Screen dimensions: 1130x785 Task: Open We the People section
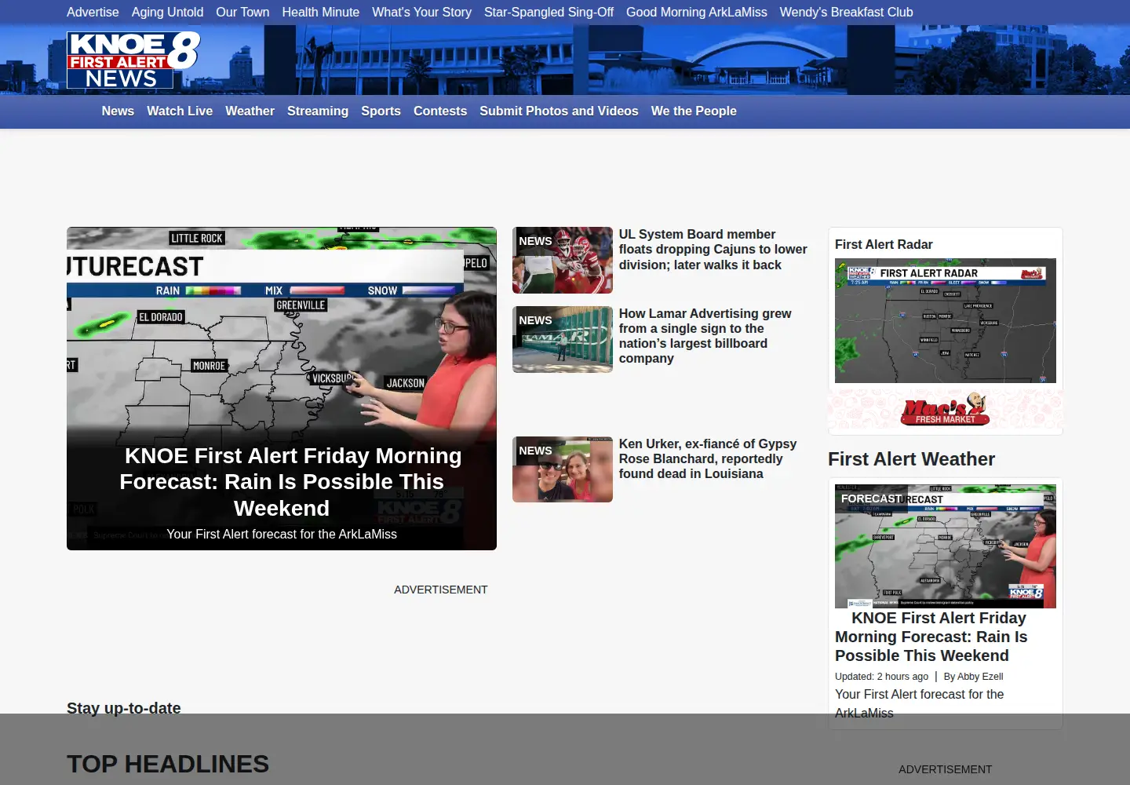694,111
